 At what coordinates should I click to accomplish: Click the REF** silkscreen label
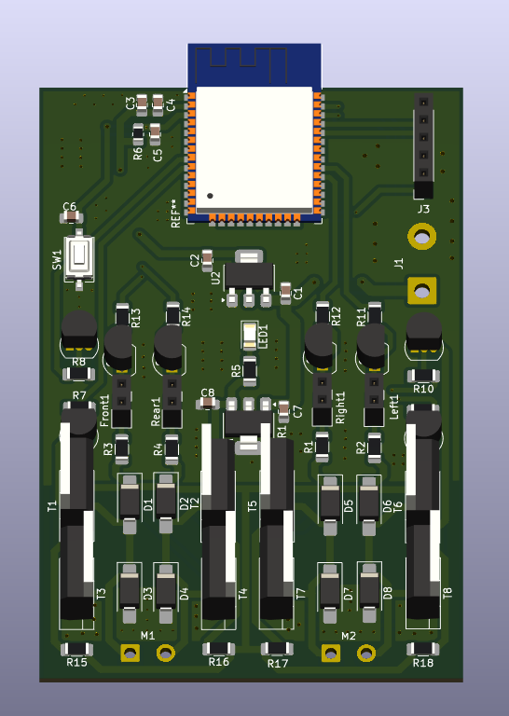point(175,213)
